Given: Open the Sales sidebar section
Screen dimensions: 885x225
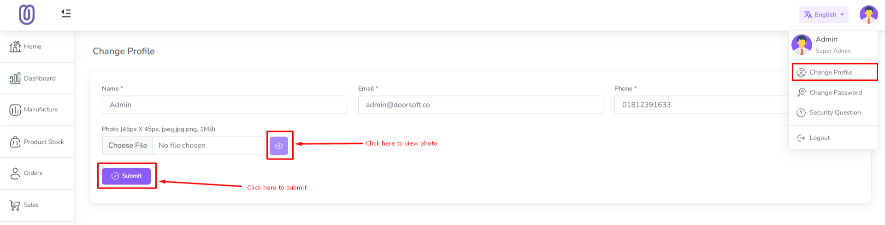Looking at the screenshot, I should pyautogui.click(x=31, y=205).
